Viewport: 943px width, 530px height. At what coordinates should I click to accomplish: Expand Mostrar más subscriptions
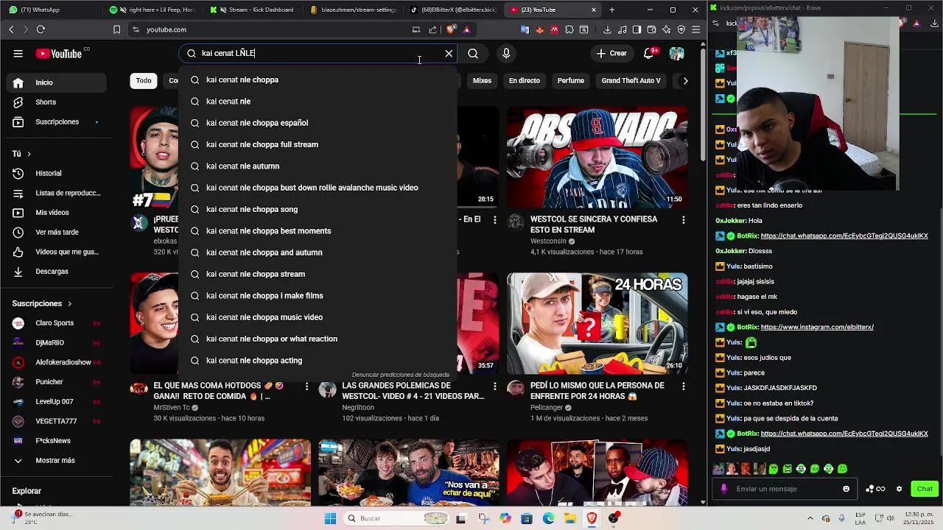(x=56, y=460)
